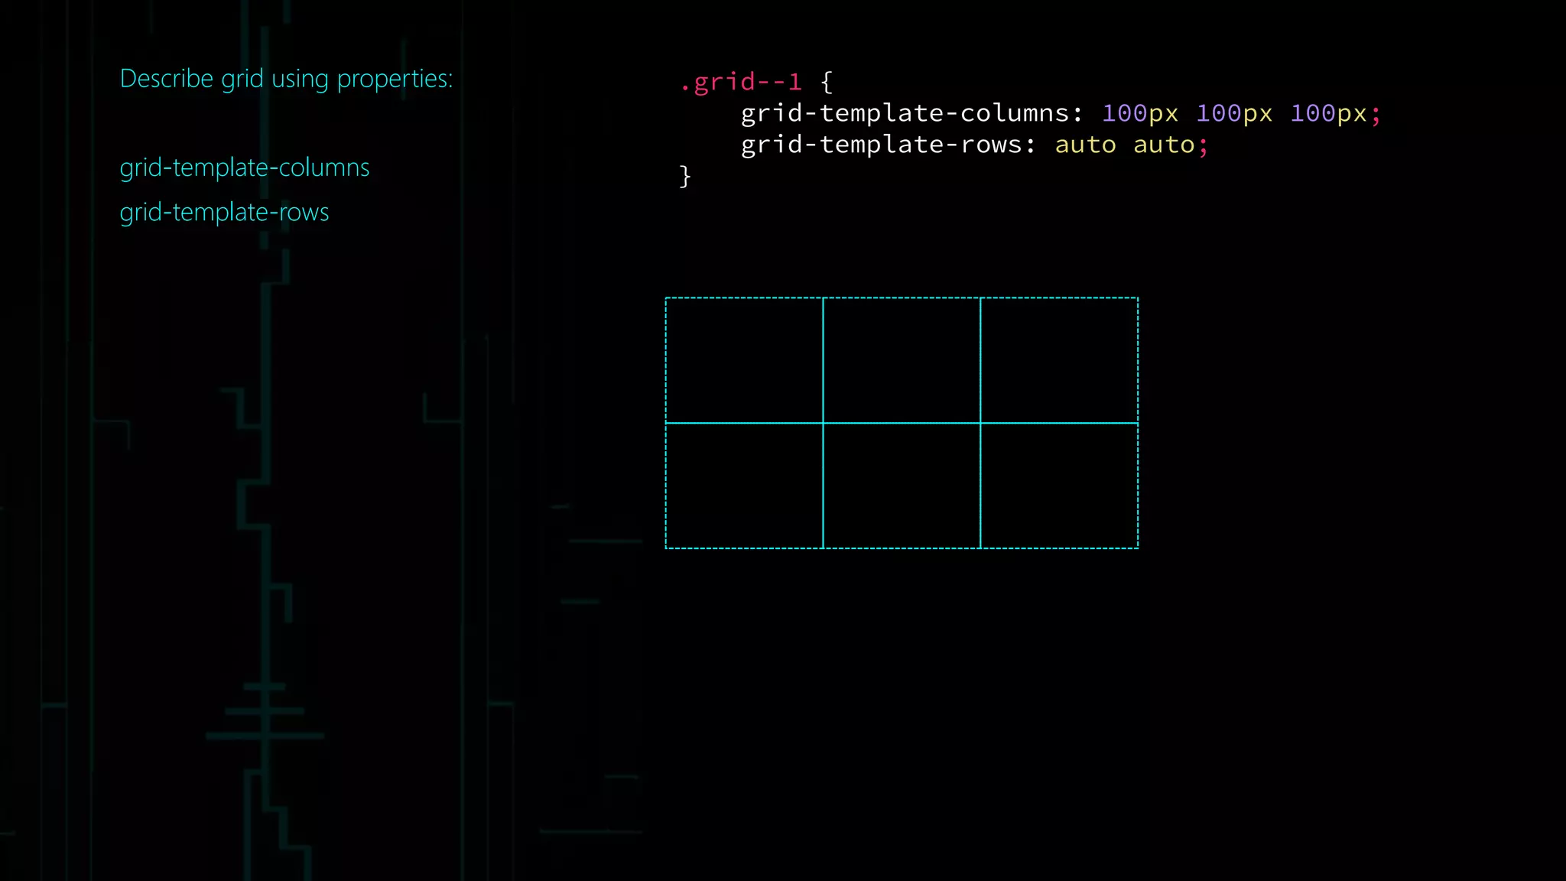Click the 'grid-template-columns' list item on the left
The width and height of the screenshot is (1566, 881).
tap(245, 167)
